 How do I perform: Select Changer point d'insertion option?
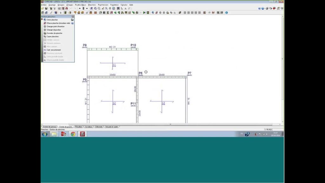[55, 26]
